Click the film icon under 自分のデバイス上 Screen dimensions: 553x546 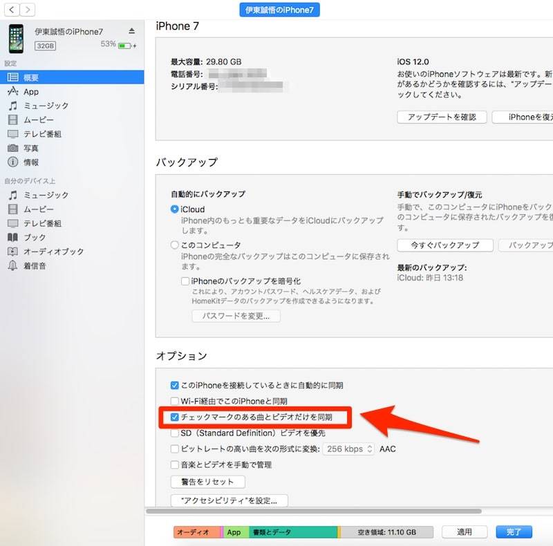point(13,209)
